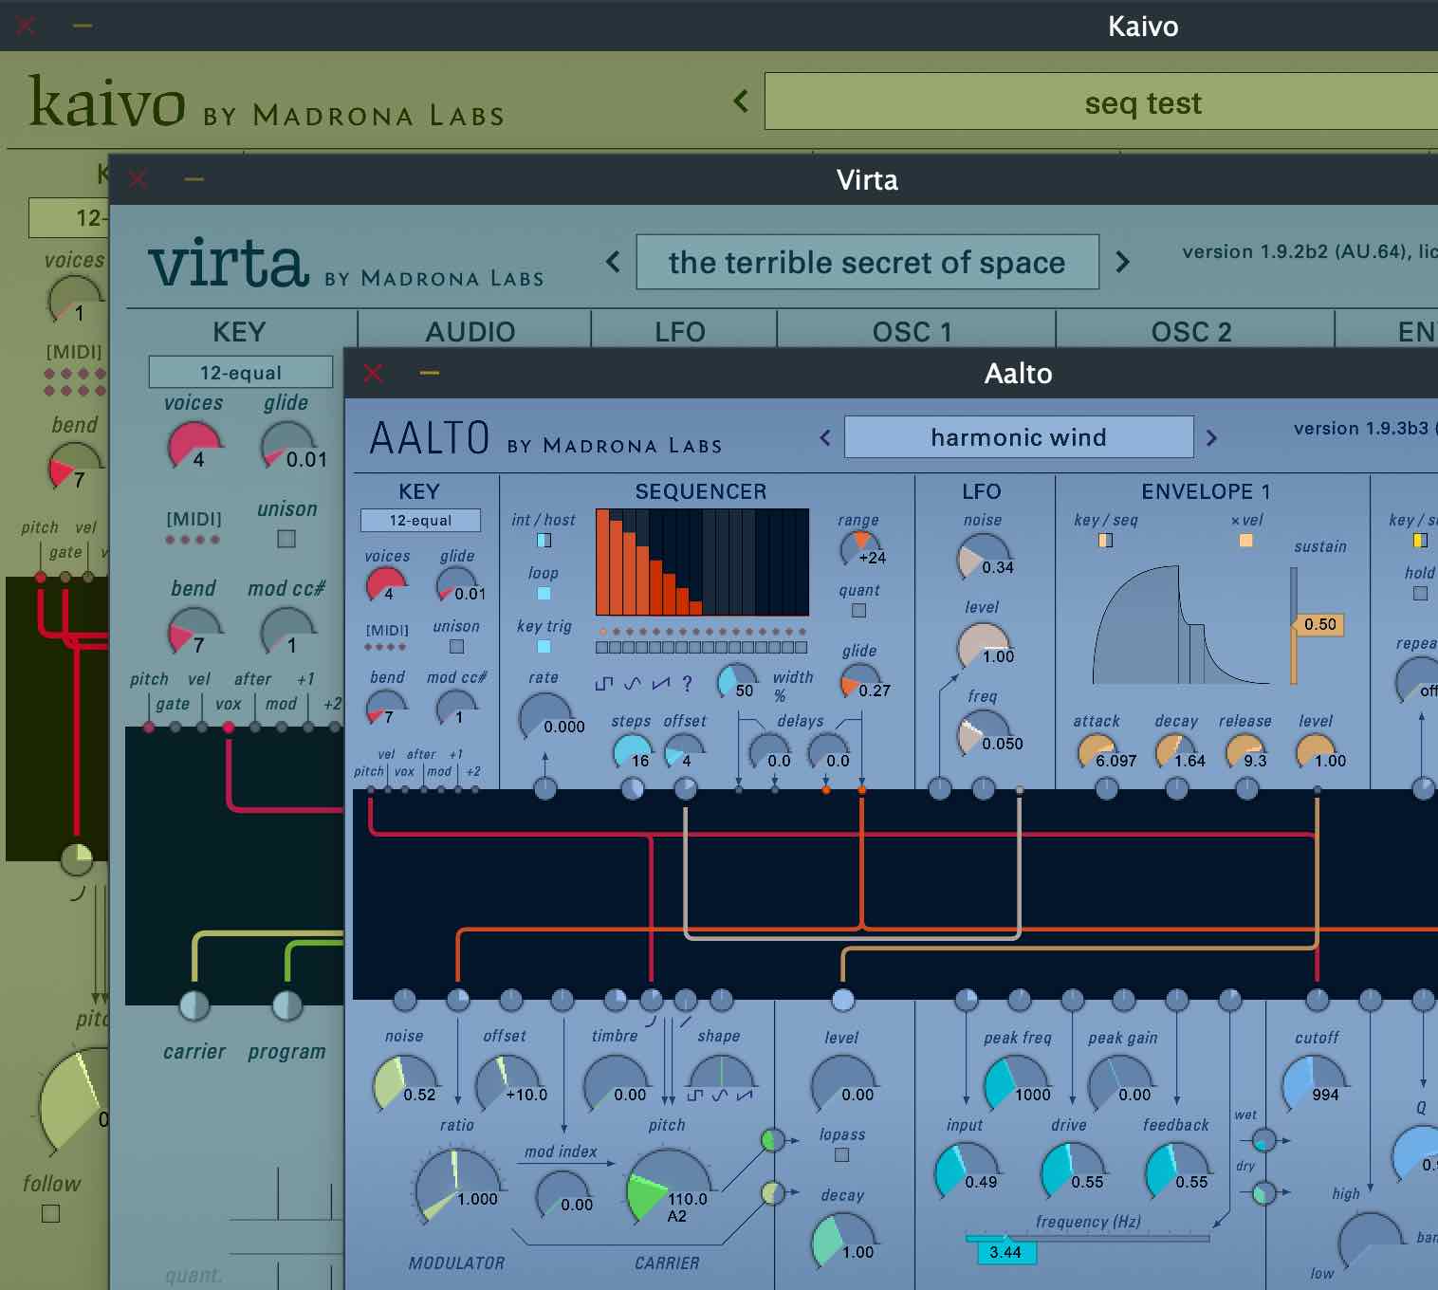The height and width of the screenshot is (1290, 1438).
Task: Toggle sequencer int / host switch
Action: (x=544, y=540)
